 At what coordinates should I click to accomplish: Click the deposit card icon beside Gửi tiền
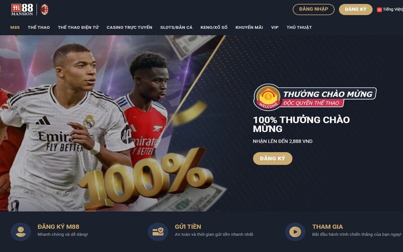(158, 232)
